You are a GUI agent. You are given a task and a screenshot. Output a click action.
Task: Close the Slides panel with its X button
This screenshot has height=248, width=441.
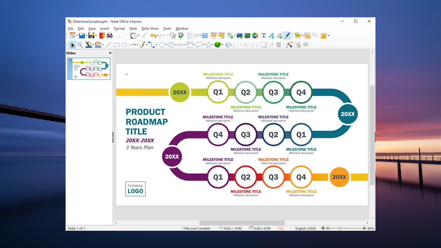pos(110,53)
